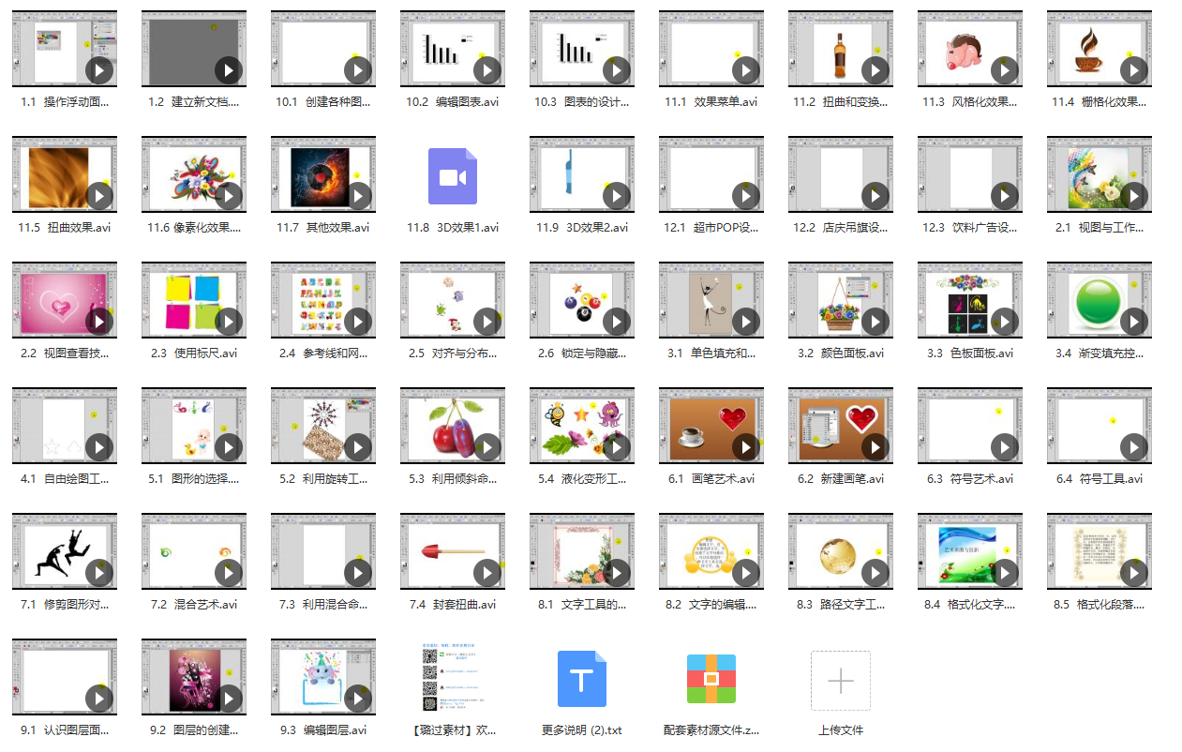
Task: Click the 6.3 符号艺术.avi file name
Action: click(970, 479)
